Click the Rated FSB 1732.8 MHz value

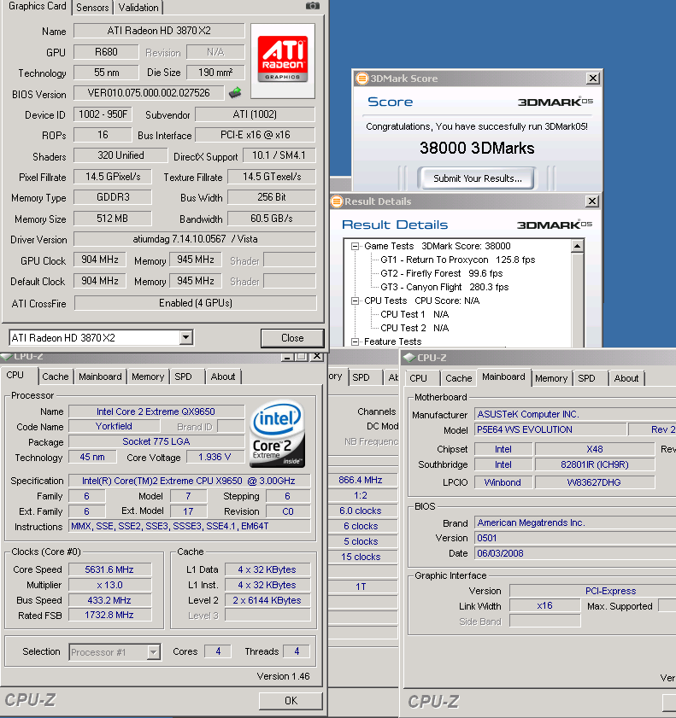(109, 615)
